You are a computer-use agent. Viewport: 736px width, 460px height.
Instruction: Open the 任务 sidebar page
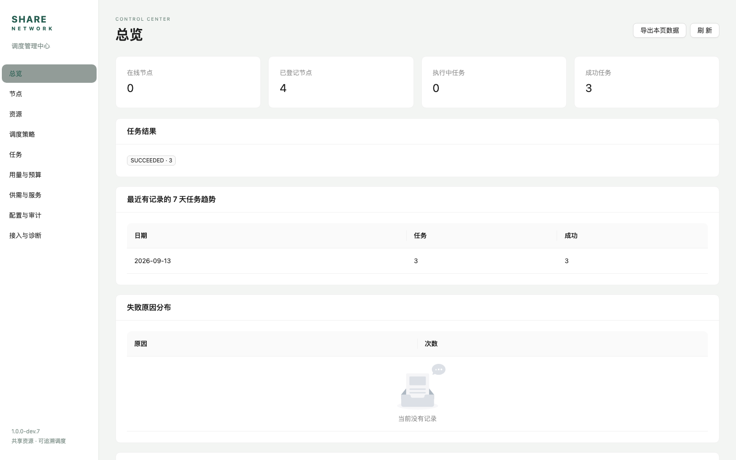(x=49, y=155)
